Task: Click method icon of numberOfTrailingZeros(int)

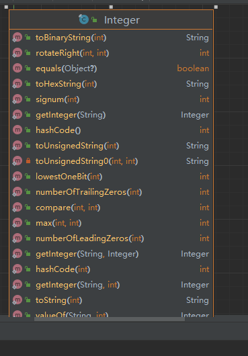Action: [17, 191]
